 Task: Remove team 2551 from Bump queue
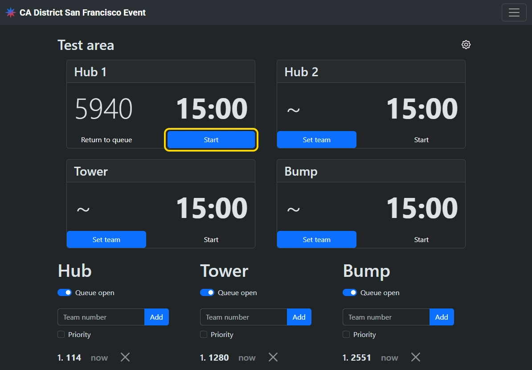tap(416, 357)
